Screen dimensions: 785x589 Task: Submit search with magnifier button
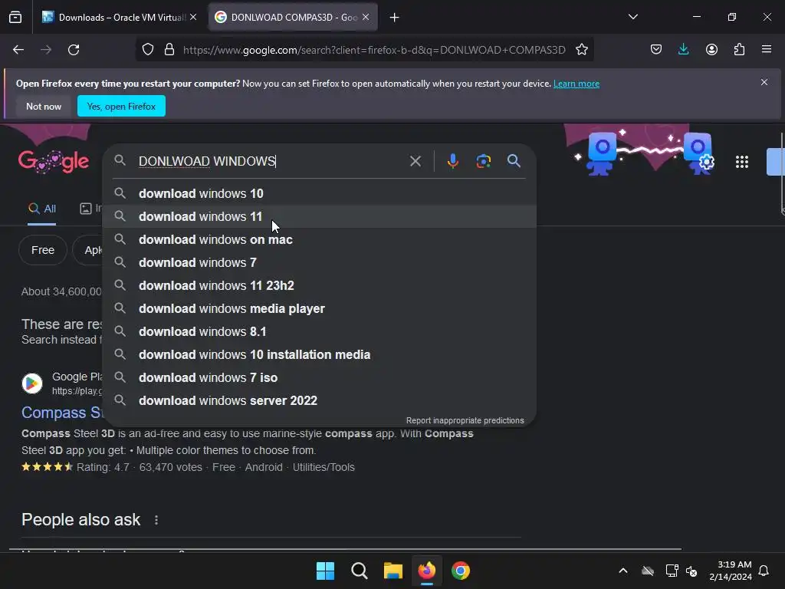click(514, 161)
